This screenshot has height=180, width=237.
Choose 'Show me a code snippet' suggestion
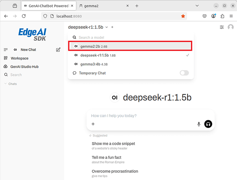(x=113, y=146)
